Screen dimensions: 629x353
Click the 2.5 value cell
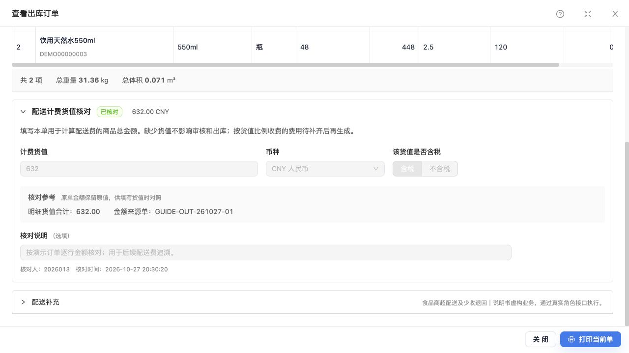(455, 47)
